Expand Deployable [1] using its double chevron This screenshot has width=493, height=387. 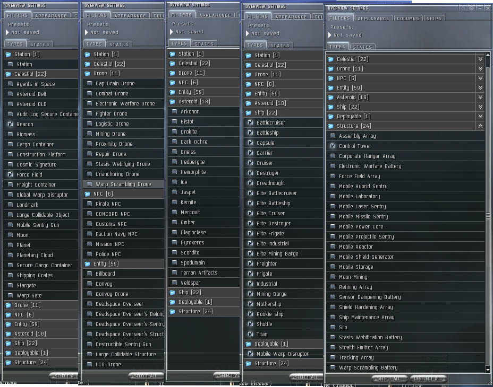[480, 117]
